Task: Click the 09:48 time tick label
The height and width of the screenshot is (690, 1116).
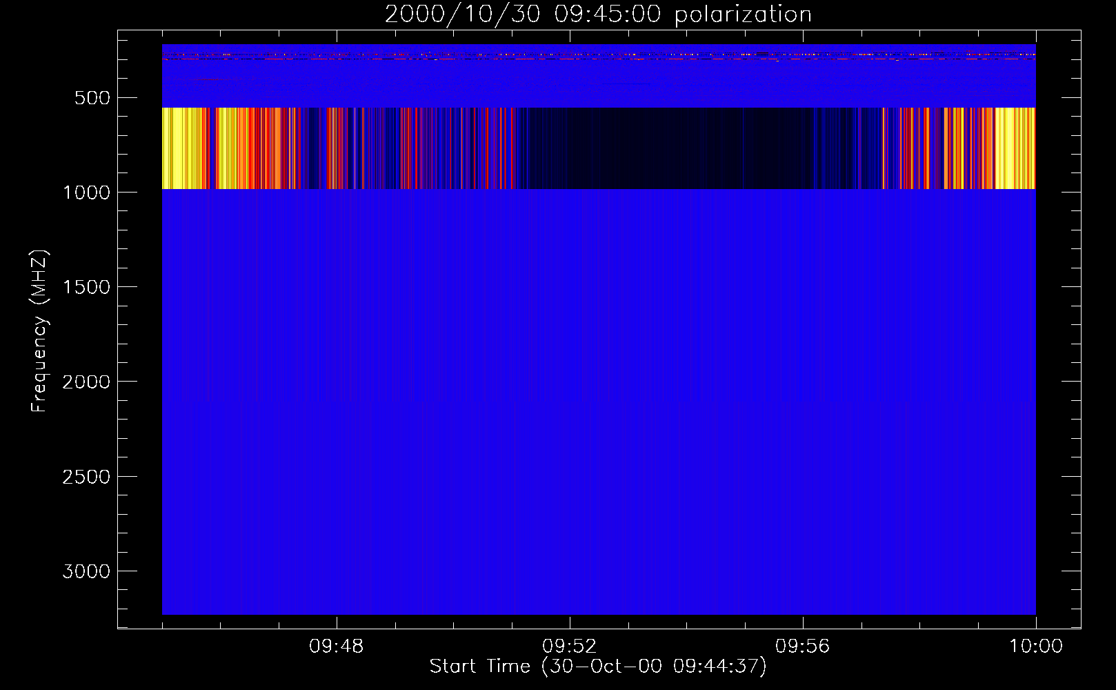Action: point(337,647)
